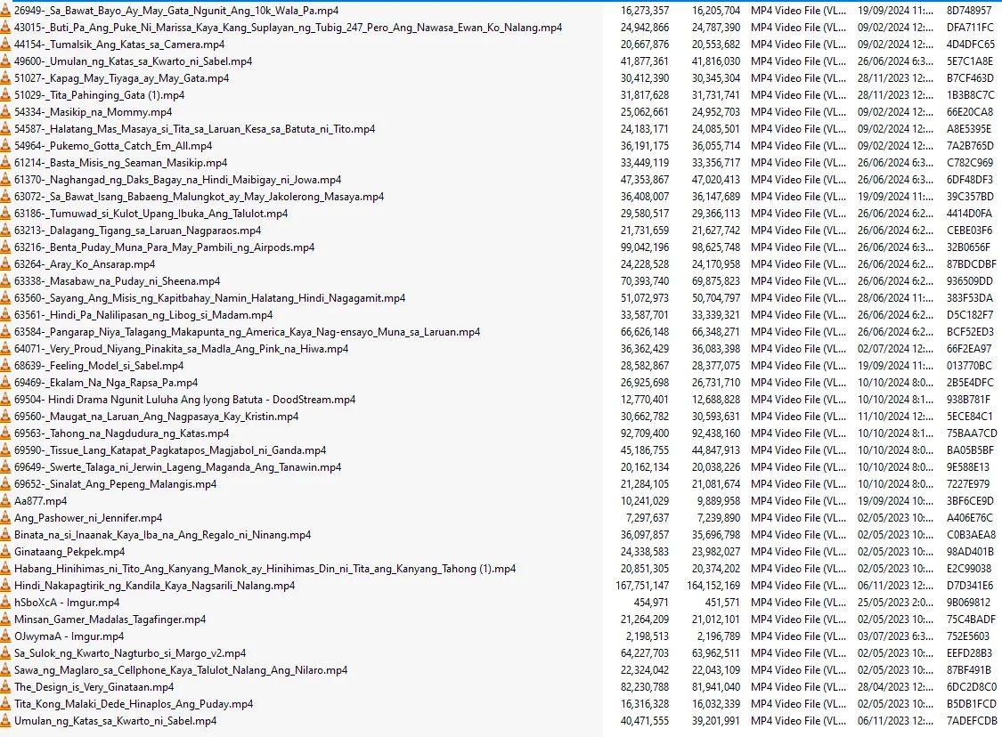The image size is (1002, 737).
Task: Click size value 92,709,400
Action: (x=645, y=433)
